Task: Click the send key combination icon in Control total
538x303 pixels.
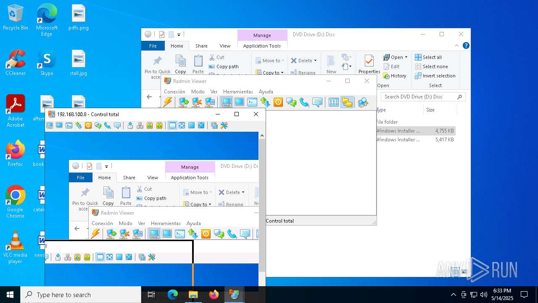Action: [130, 125]
